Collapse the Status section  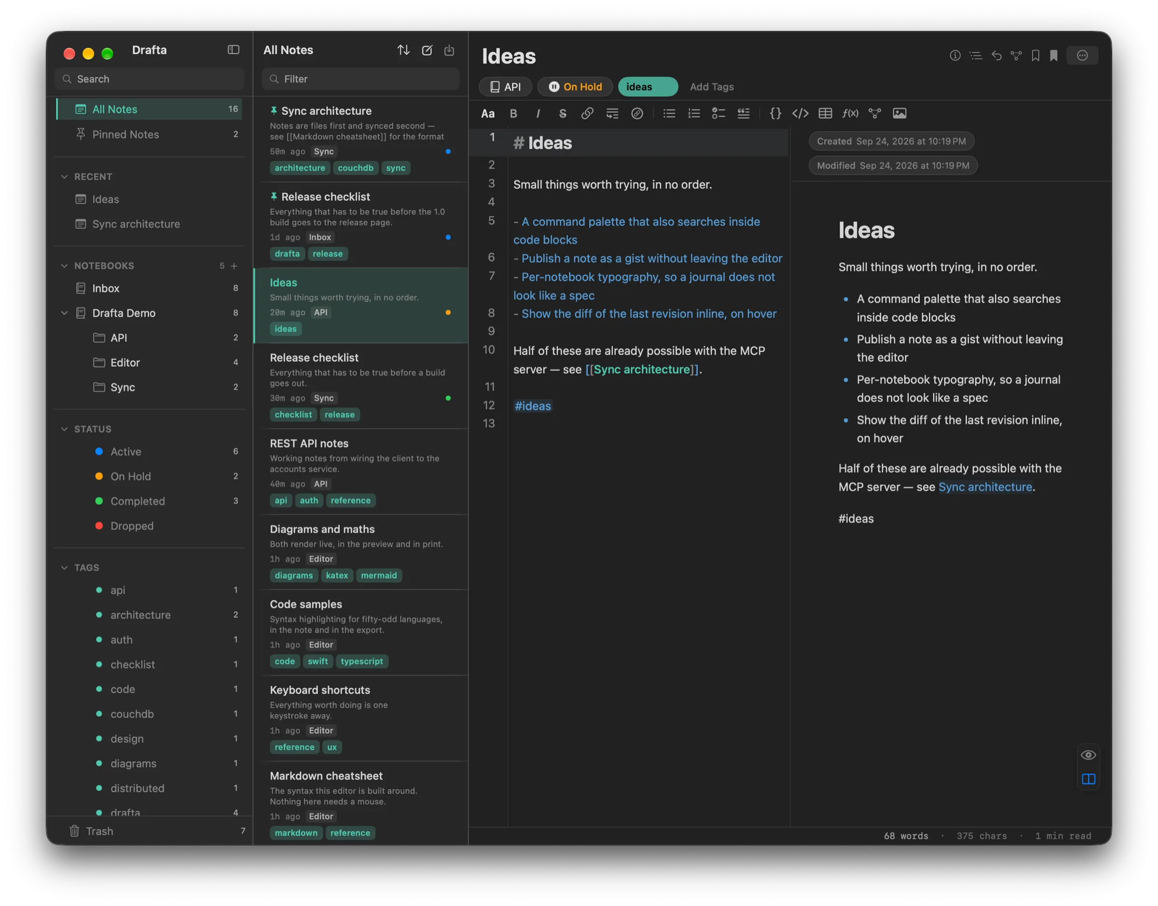coord(64,429)
